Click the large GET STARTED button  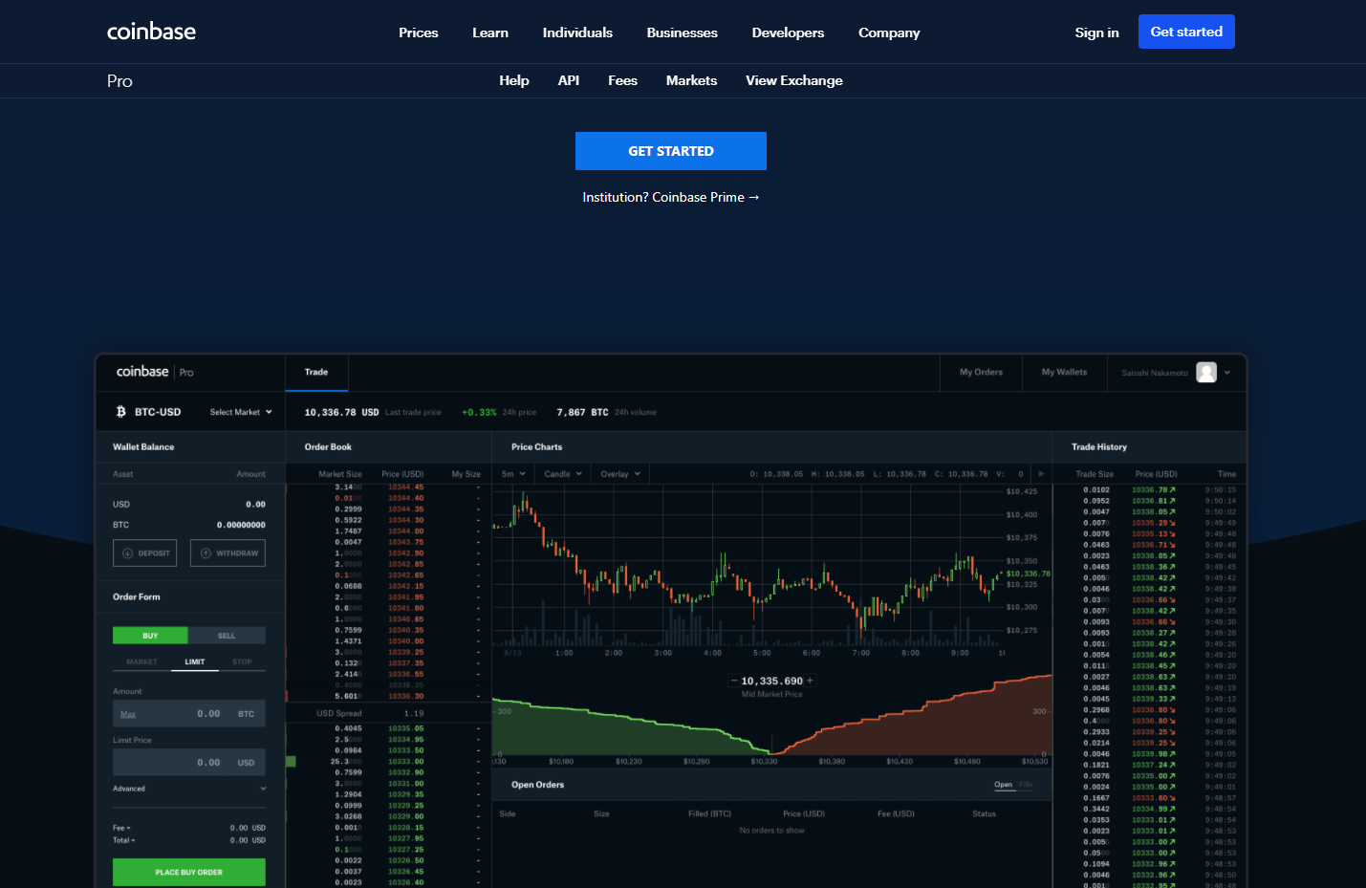pyautogui.click(x=671, y=151)
